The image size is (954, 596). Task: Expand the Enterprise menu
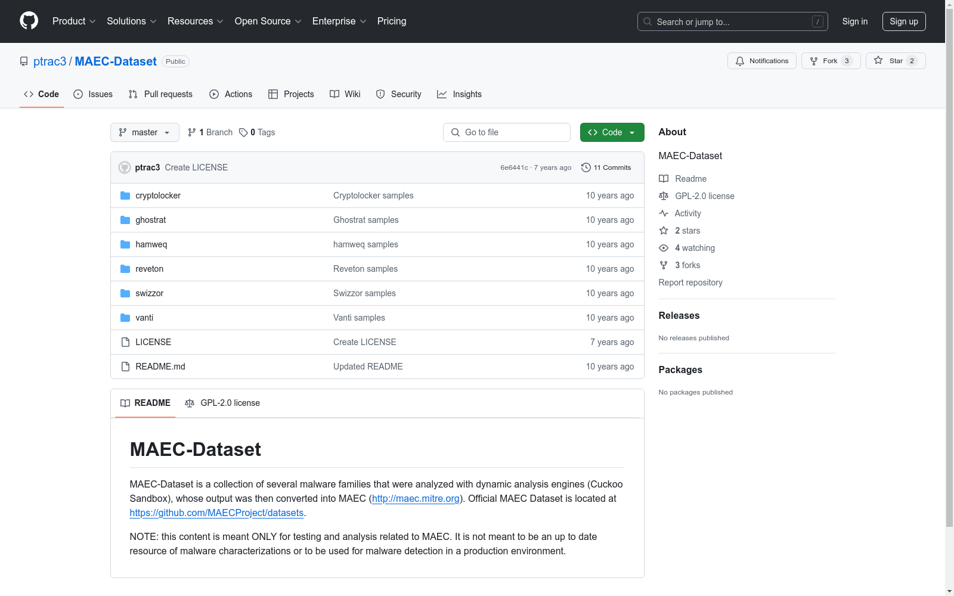(339, 21)
